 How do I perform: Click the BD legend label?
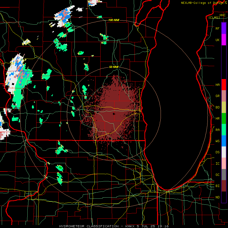(218, 107)
